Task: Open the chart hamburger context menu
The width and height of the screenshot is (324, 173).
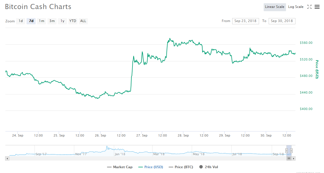Action: click(317, 7)
